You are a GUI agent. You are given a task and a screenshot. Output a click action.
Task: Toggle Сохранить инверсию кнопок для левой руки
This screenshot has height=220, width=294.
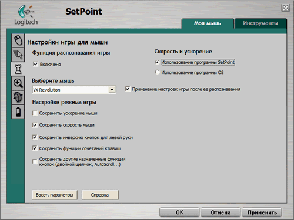point(35,137)
